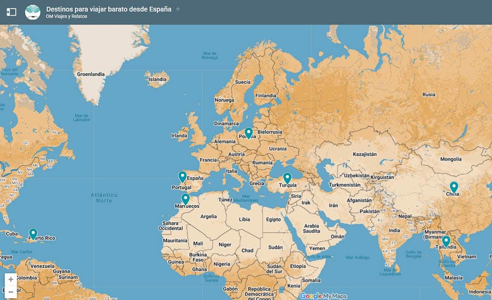Click the OM Viajes y Relatos avatar logo

33,12
